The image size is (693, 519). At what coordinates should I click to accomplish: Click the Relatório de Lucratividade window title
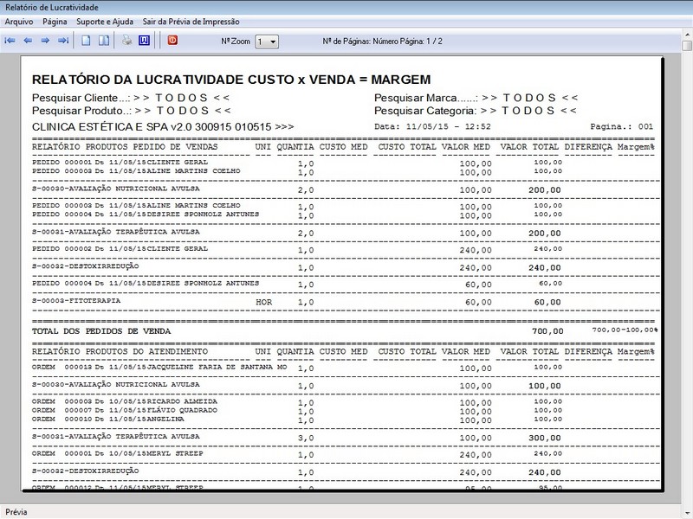pyautogui.click(x=52, y=8)
